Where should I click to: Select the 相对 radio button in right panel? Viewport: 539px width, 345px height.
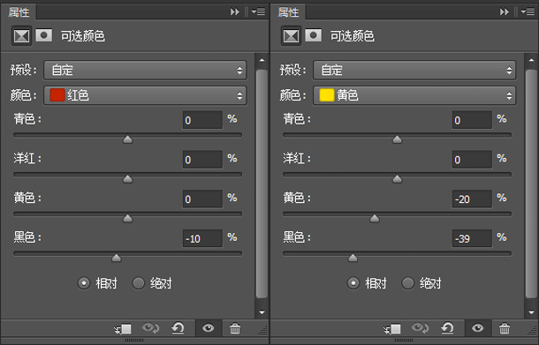(353, 283)
